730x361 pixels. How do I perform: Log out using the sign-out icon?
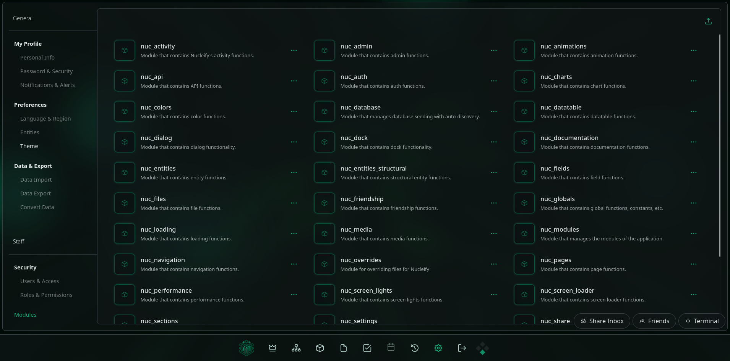(x=462, y=348)
